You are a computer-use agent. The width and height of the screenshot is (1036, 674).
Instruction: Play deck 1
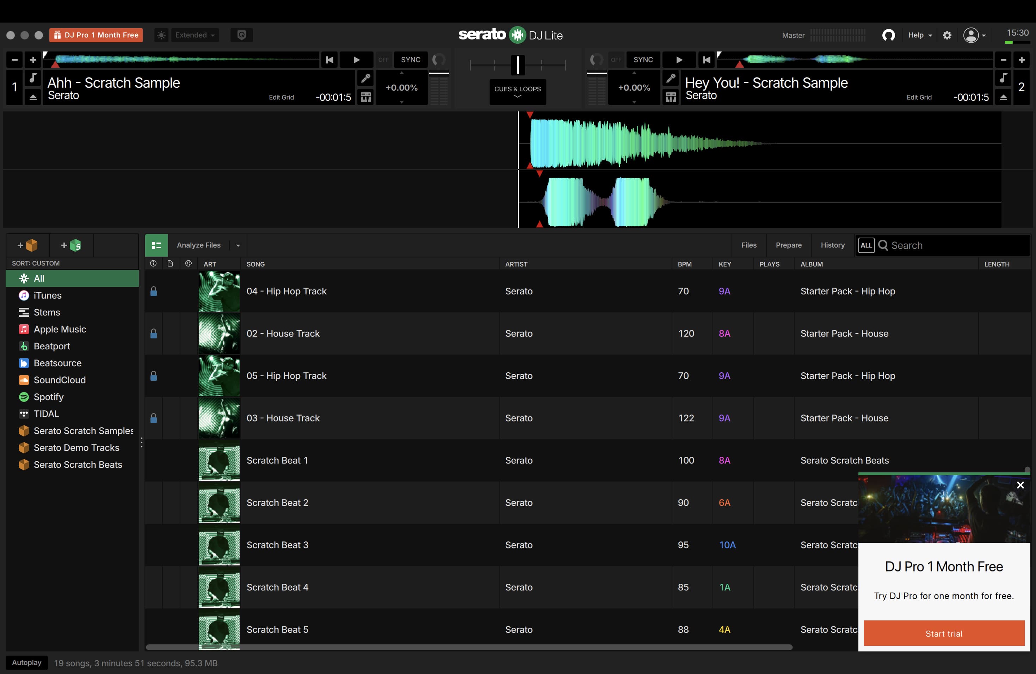356,60
